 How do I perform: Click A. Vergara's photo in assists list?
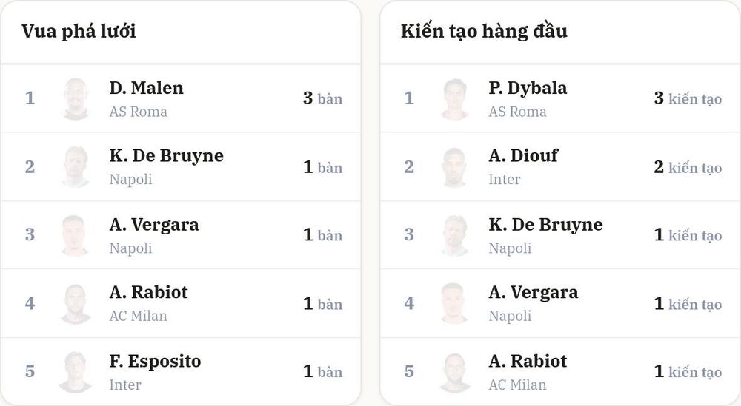[455, 304]
